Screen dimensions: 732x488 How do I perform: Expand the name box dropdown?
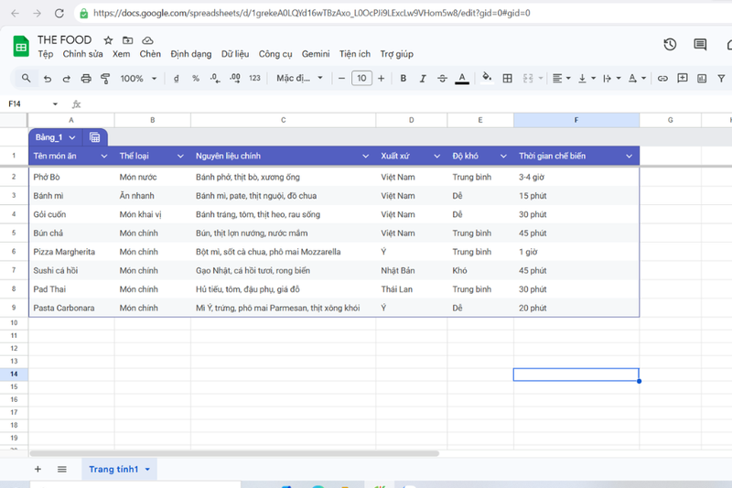55,103
